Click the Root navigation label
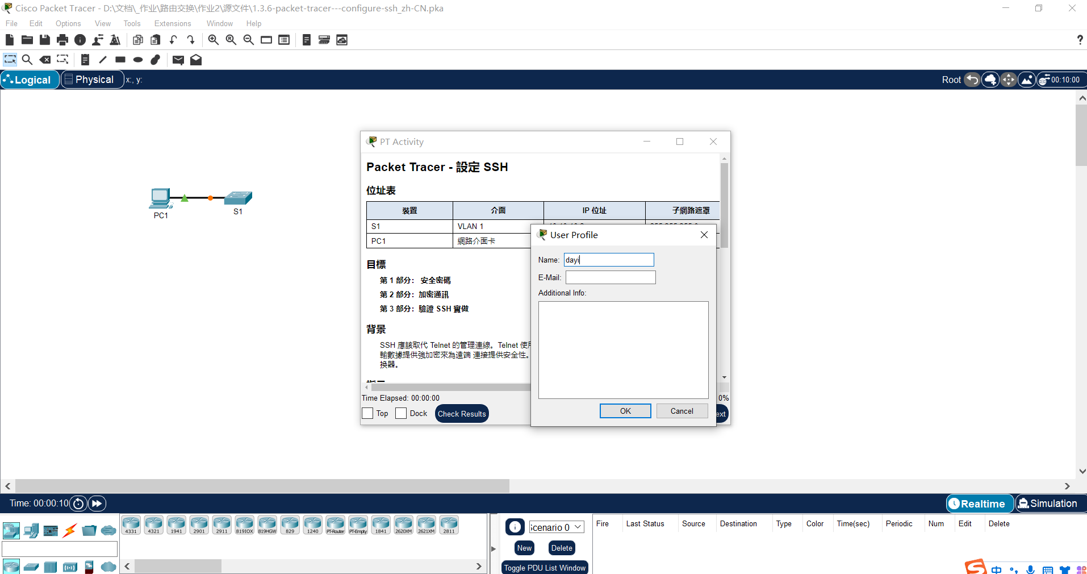The image size is (1087, 574). point(951,80)
